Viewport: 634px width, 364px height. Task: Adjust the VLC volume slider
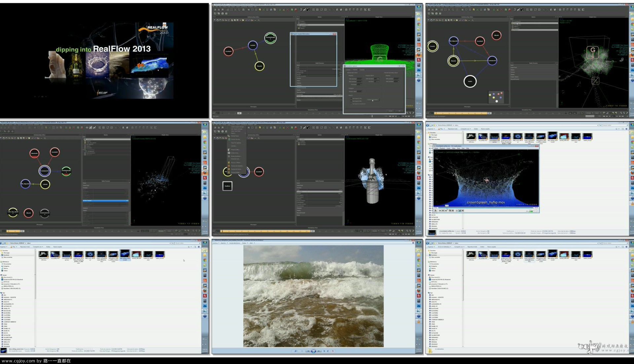tap(532, 211)
